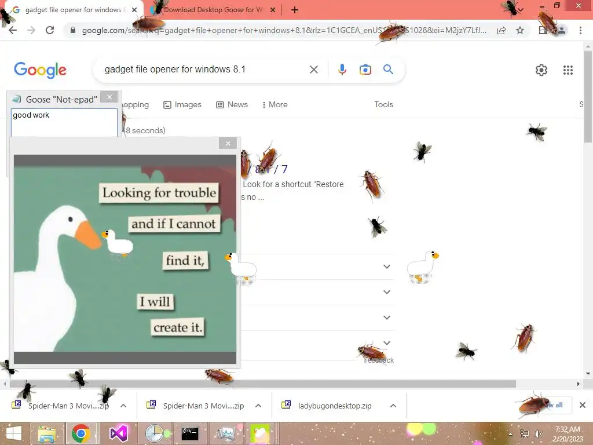Open File Explorer from taskbar
The height and width of the screenshot is (445, 593).
click(47, 433)
